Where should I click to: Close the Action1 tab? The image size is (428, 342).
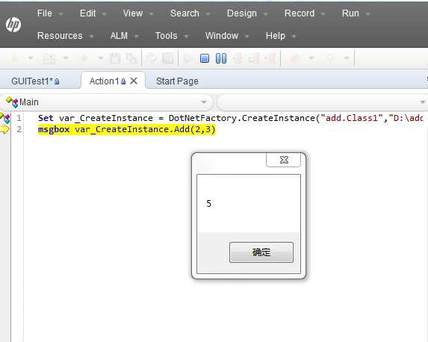pos(134,81)
